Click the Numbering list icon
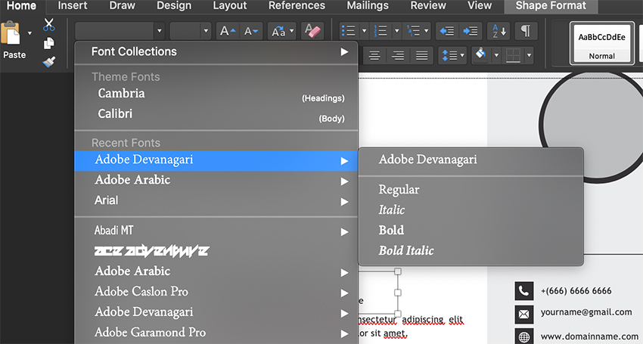 [x=381, y=31]
